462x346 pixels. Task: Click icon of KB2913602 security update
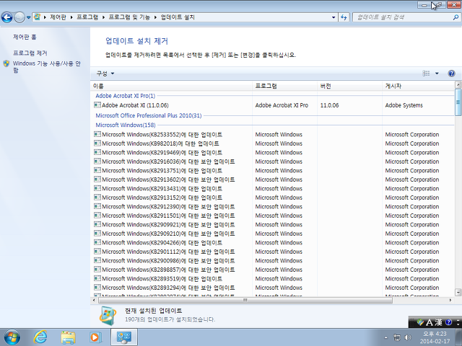click(x=97, y=179)
